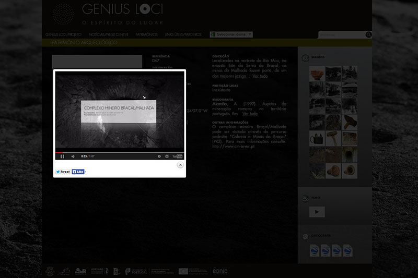Click the YouTube logo in player

(178, 156)
